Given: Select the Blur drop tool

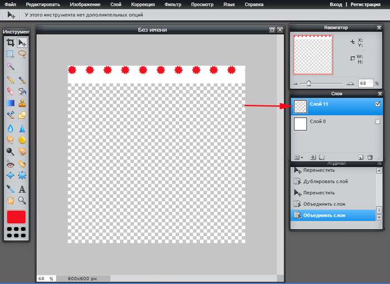Looking at the screenshot, I should coord(10,128).
